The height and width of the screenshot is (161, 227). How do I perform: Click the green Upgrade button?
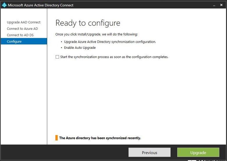pyautogui.click(x=198, y=152)
